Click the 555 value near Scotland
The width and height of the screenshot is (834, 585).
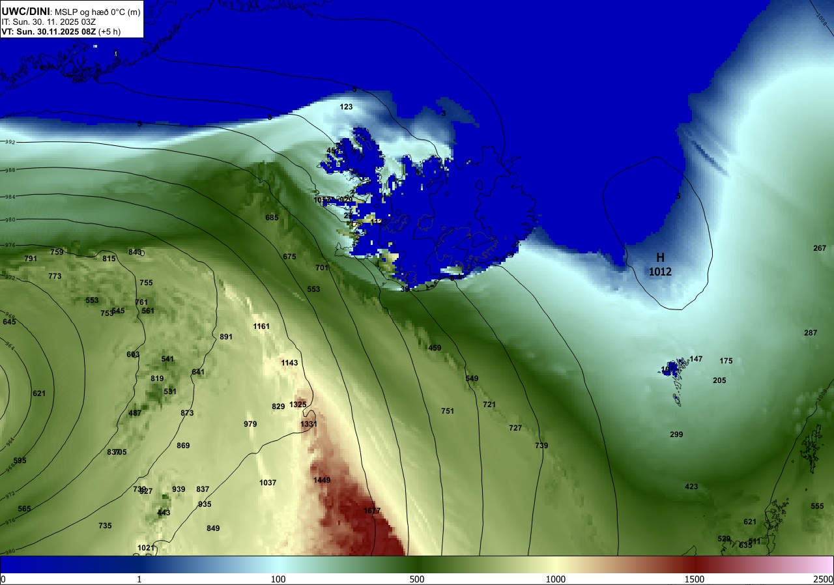coord(817,506)
